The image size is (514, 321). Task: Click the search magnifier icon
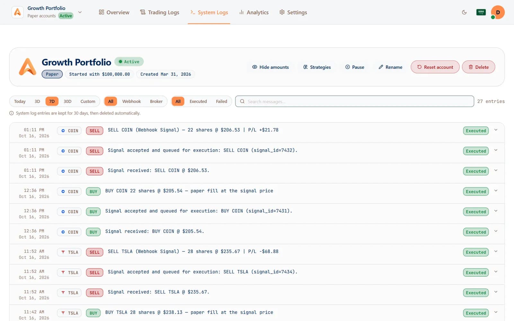pyautogui.click(x=242, y=101)
